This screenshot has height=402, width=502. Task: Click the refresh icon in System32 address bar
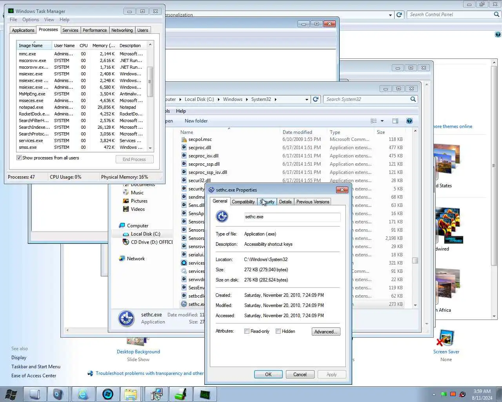pyautogui.click(x=316, y=99)
